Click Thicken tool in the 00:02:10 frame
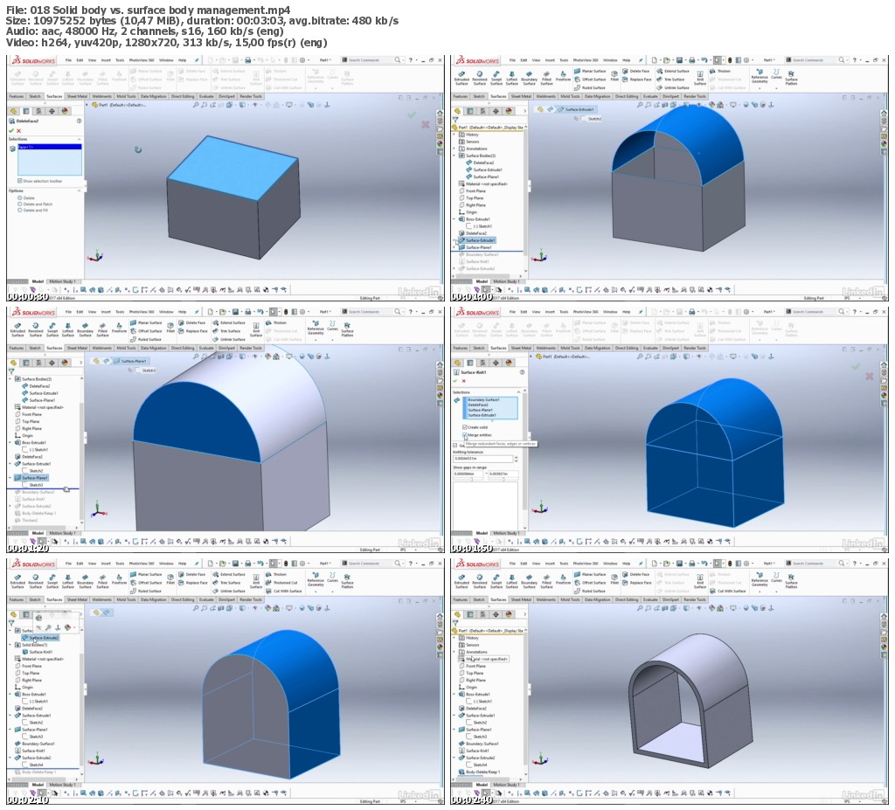 pos(275,574)
